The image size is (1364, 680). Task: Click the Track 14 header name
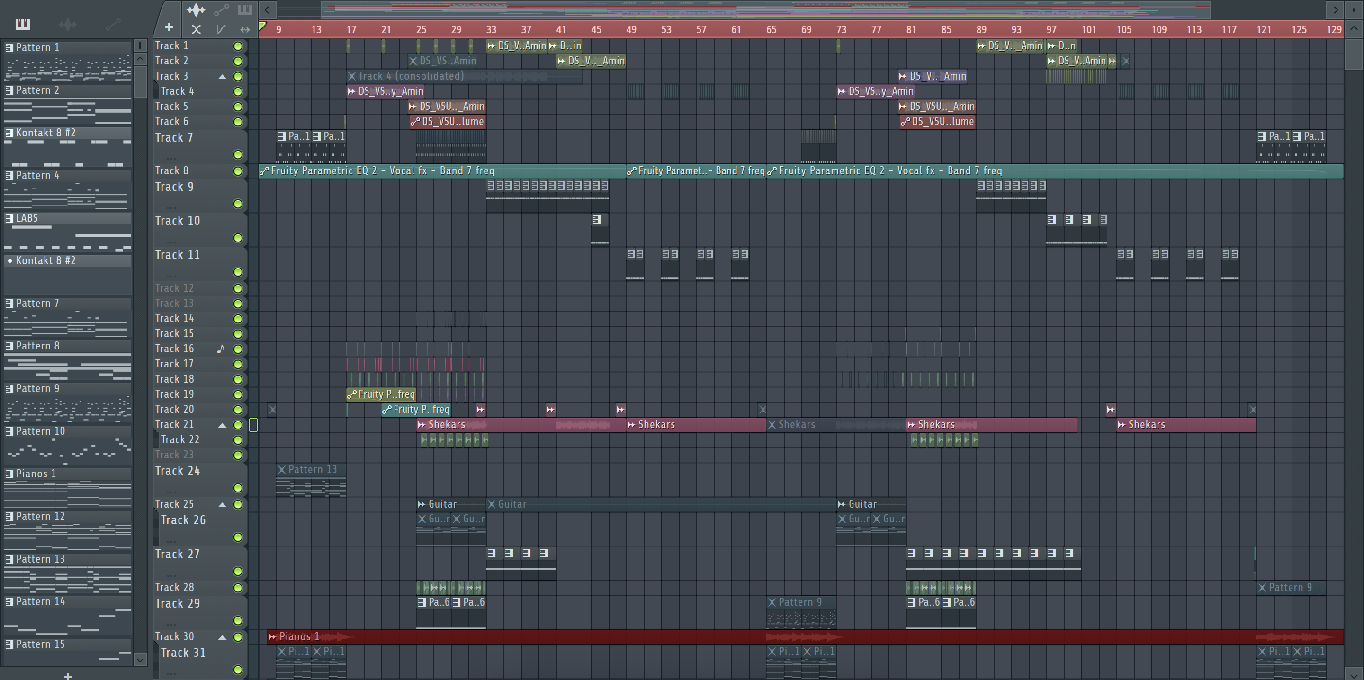coord(174,318)
